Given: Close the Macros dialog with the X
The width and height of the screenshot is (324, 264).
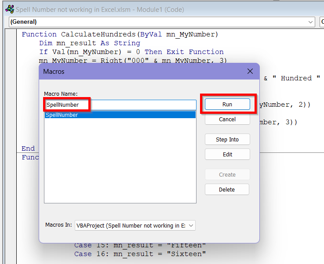Looking at the screenshot, I should (250, 71).
